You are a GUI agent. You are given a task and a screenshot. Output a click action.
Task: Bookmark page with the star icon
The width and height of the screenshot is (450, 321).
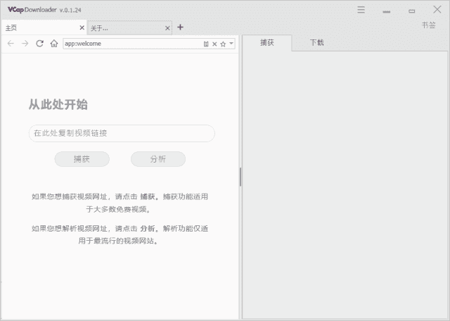coord(223,44)
